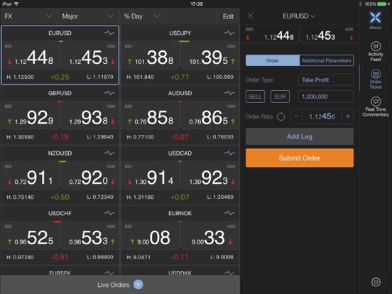Edit the 1,000,000 amount field

325,97
